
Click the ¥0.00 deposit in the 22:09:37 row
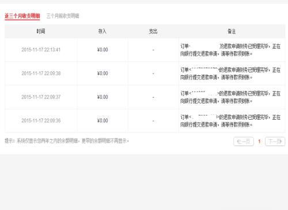click(103, 97)
